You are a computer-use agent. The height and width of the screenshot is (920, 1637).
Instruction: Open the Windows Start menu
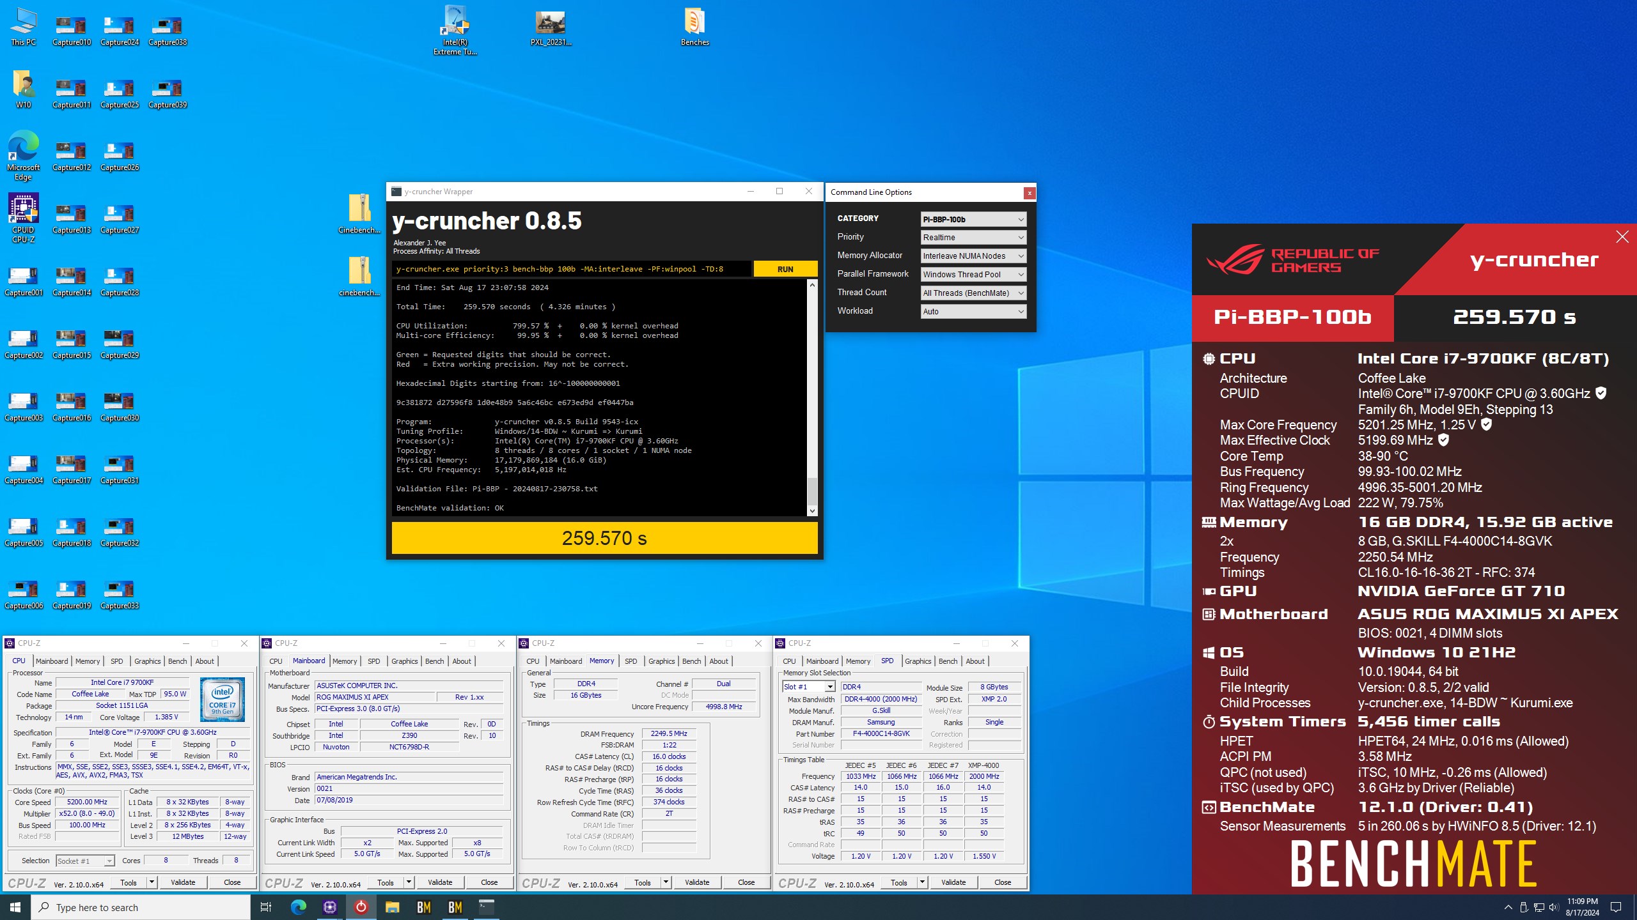(x=15, y=907)
